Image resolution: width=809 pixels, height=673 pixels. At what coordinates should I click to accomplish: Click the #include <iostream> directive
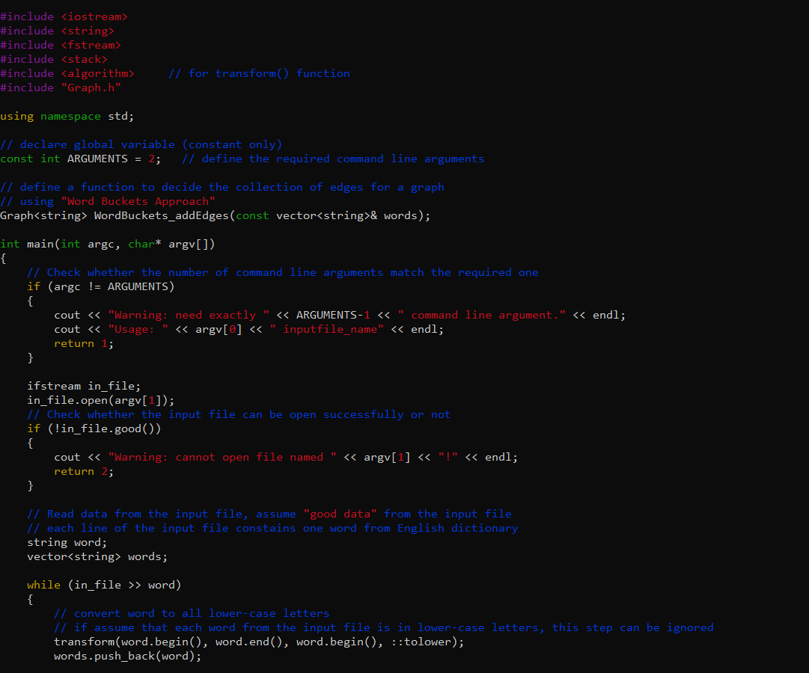64,16
